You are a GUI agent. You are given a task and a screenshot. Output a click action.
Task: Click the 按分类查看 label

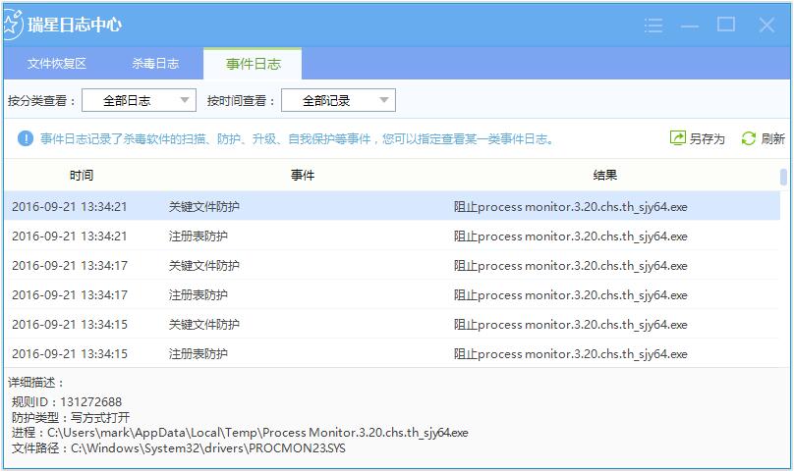(41, 101)
